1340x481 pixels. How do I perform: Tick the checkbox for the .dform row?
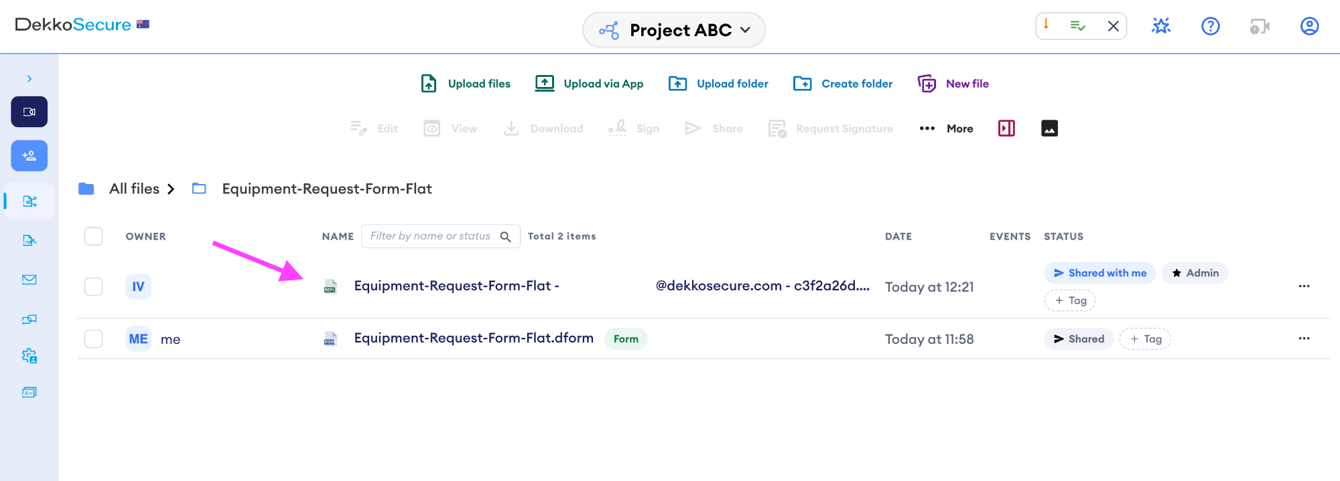click(x=94, y=339)
